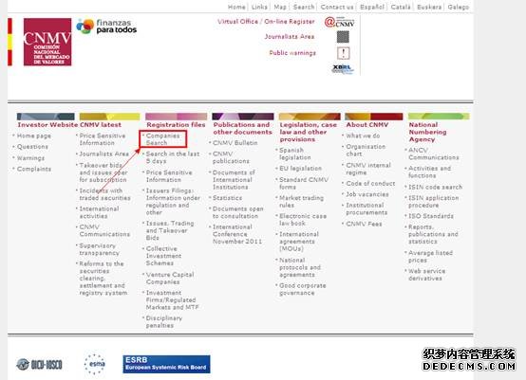The image size is (526, 380).
Task: Open the ESRB European Systemic Risk Board banner
Action: [x=166, y=364]
